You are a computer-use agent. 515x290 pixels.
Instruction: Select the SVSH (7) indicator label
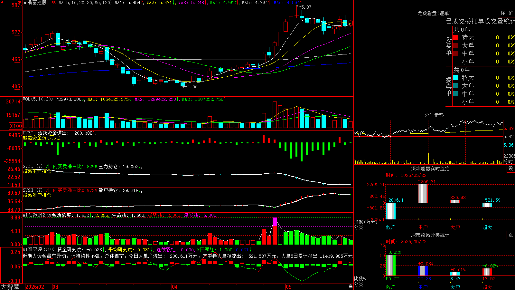[33, 190]
